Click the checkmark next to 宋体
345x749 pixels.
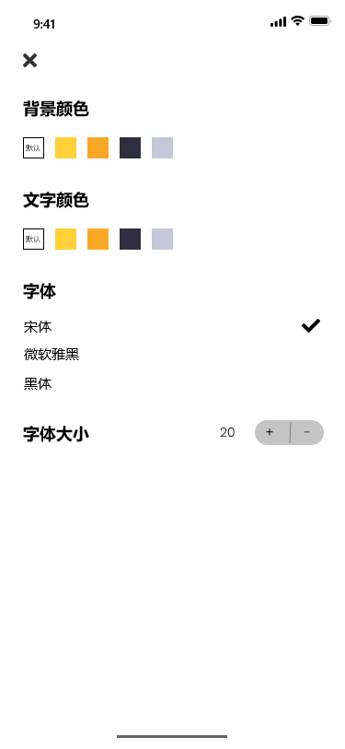click(x=311, y=326)
